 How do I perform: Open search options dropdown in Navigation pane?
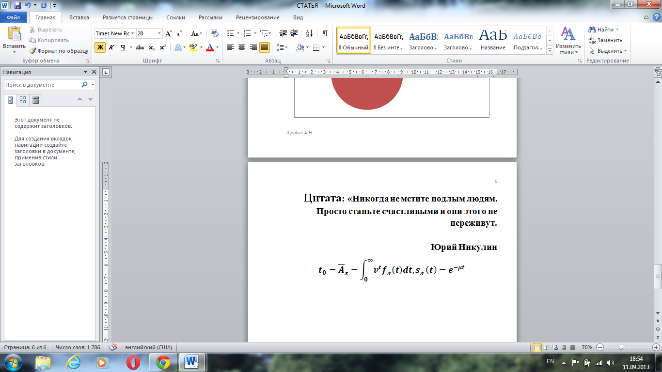tap(92, 84)
